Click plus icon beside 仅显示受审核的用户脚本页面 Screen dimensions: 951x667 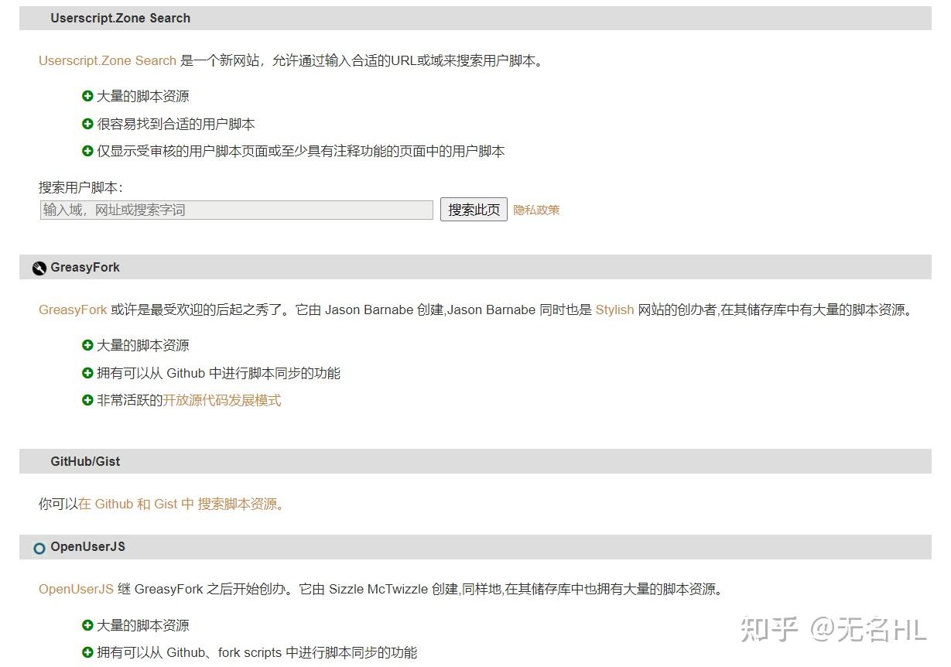(x=87, y=151)
